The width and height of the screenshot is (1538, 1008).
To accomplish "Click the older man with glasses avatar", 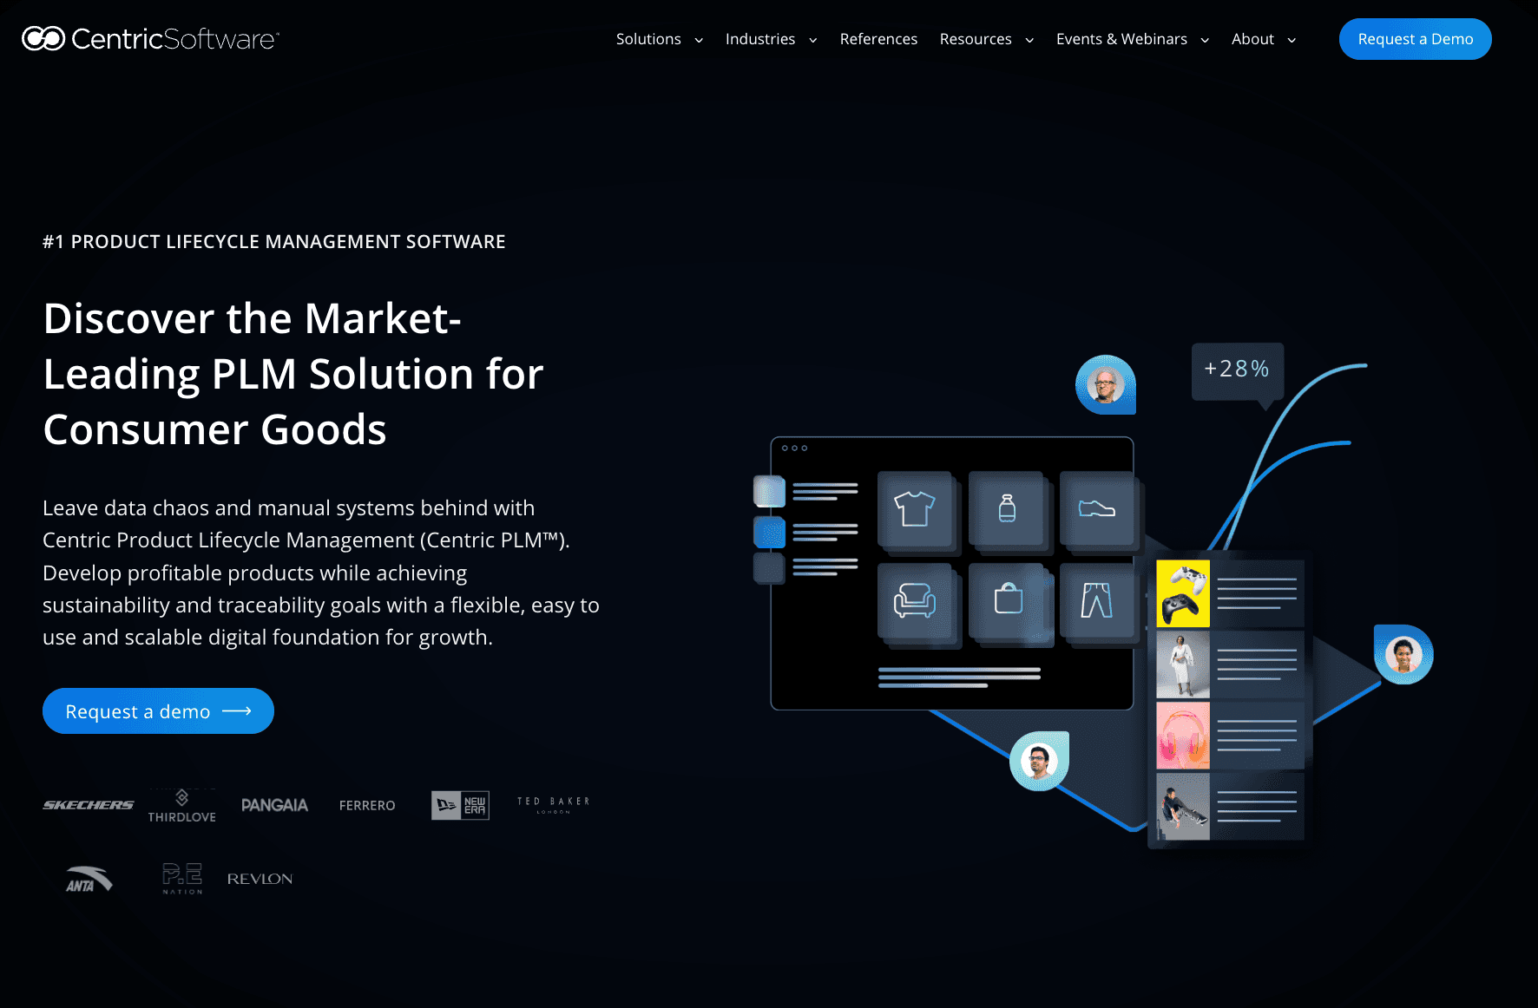I will 1106,384.
